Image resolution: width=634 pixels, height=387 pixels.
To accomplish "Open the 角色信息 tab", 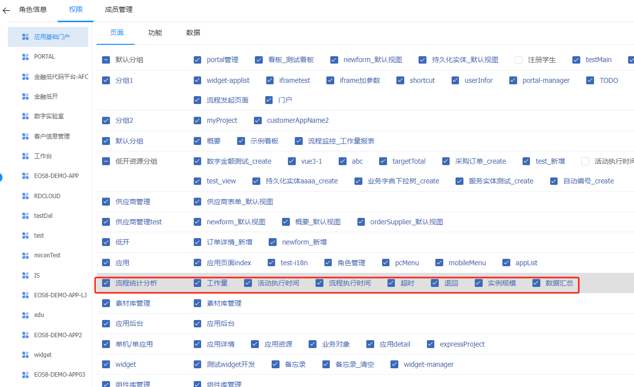I will 33,9.
